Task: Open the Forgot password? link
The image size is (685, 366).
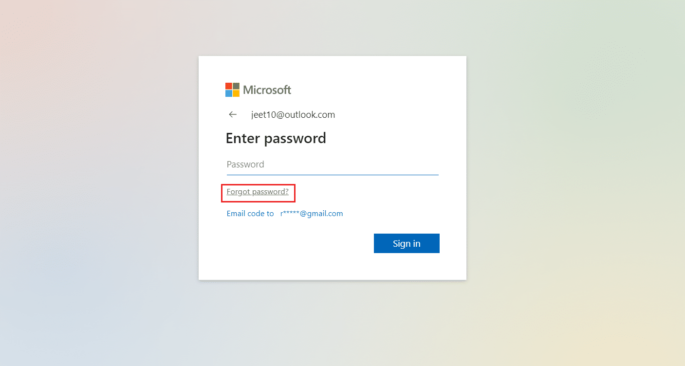Action: click(x=258, y=192)
